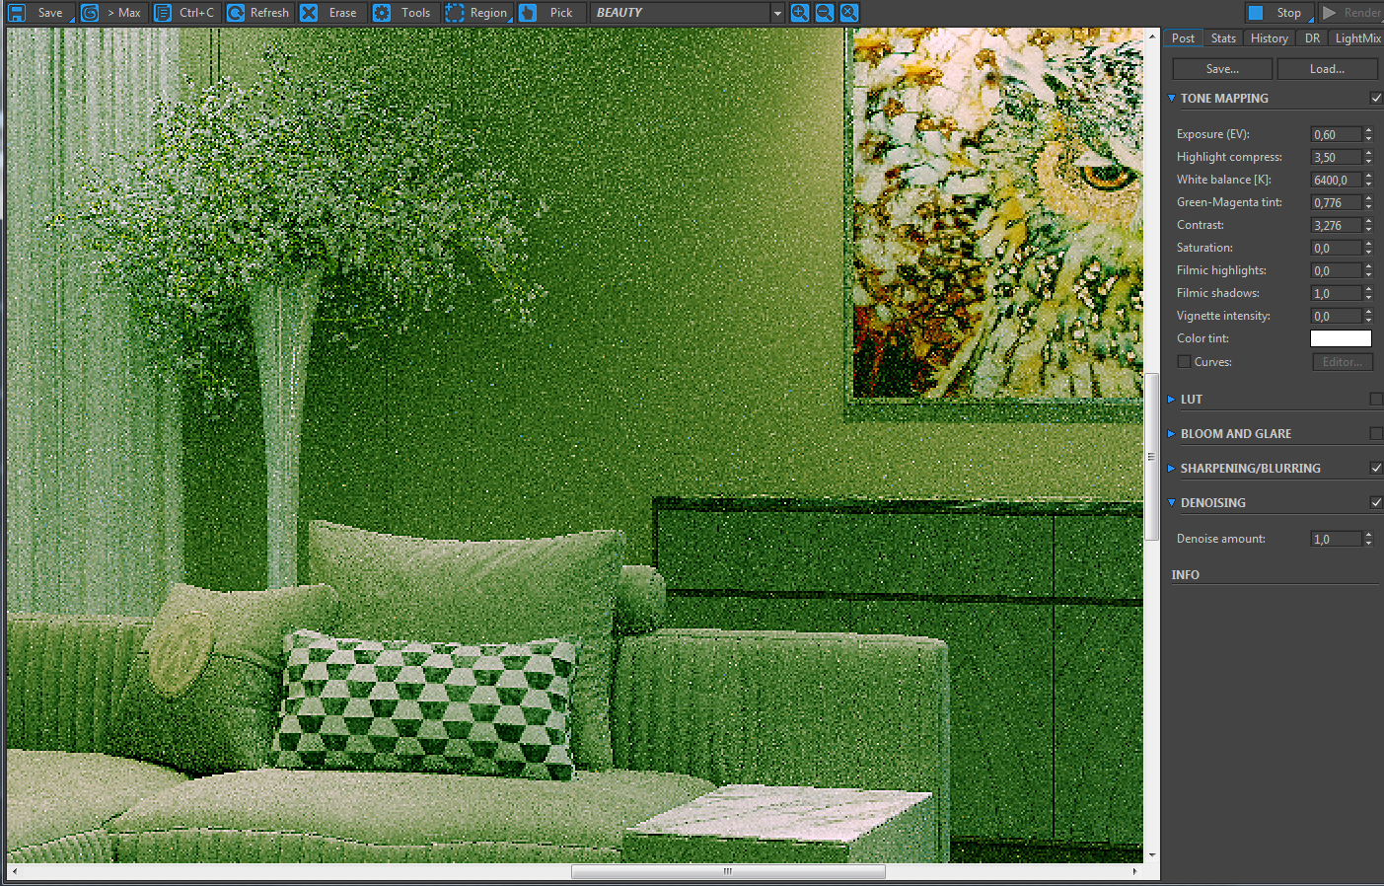Click the Saturation value field
The width and height of the screenshot is (1384, 886).
coord(1336,248)
